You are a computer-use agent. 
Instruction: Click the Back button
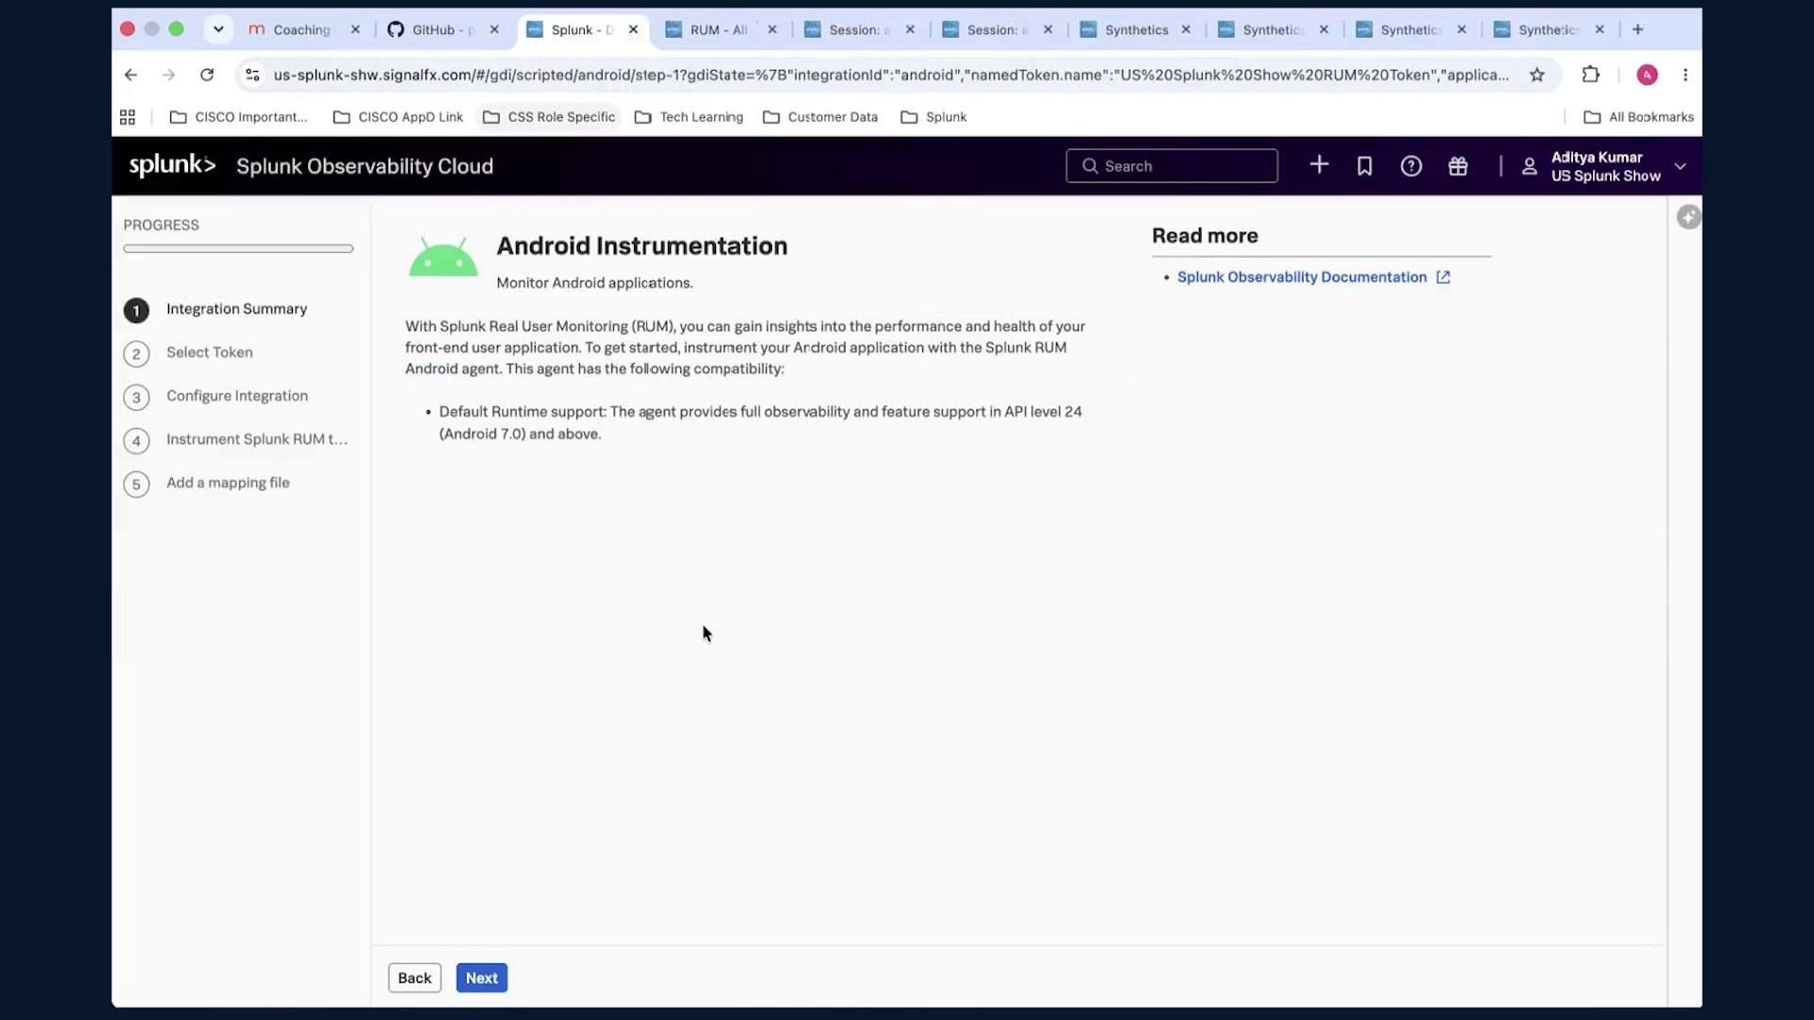pyautogui.click(x=414, y=977)
